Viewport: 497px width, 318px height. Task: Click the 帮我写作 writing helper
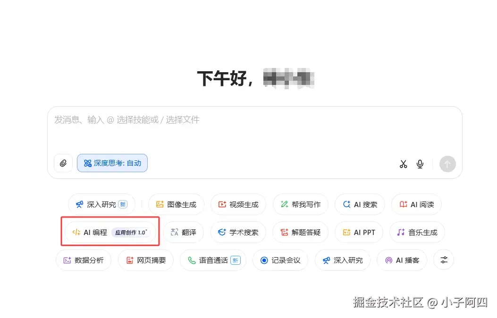click(300, 204)
